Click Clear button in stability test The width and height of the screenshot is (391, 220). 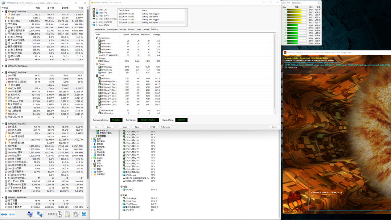[x=125, y=127]
